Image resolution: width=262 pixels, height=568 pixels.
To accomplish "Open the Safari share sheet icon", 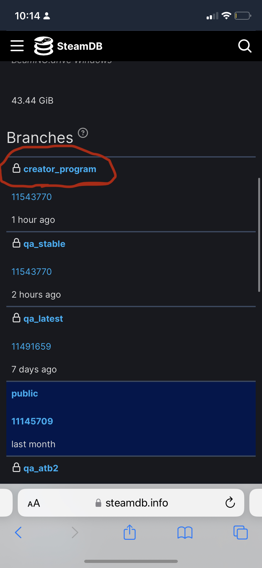I will (129, 532).
